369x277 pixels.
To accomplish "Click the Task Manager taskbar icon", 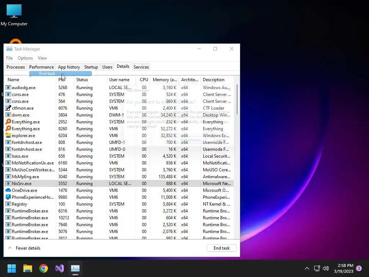I will [x=75, y=268].
